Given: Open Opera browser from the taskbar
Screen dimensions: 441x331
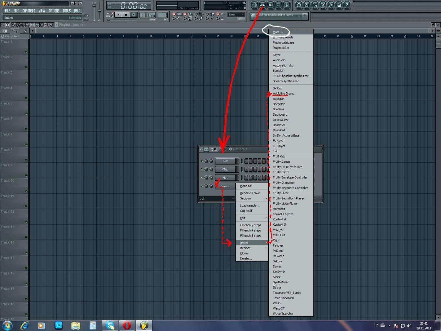Looking at the screenshot, I should click(127, 325).
